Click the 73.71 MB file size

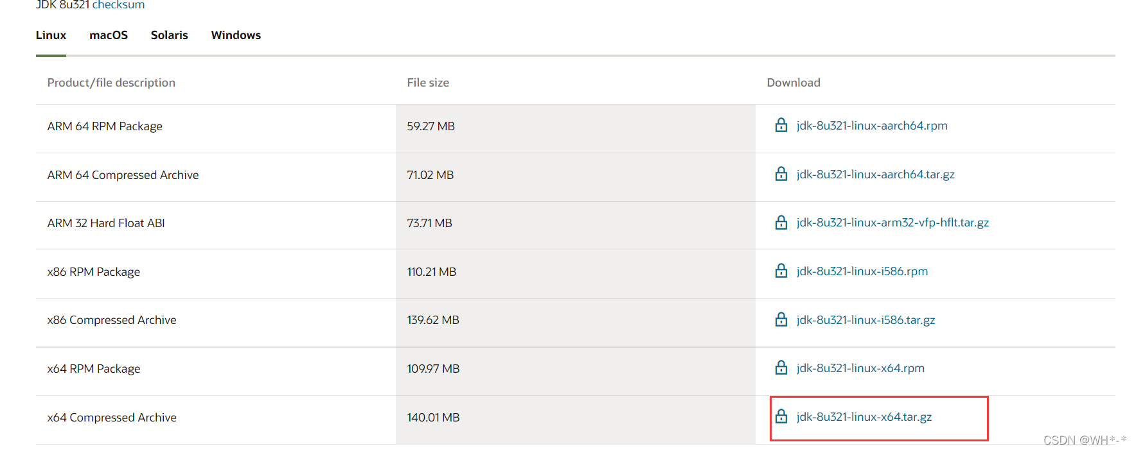(x=429, y=223)
